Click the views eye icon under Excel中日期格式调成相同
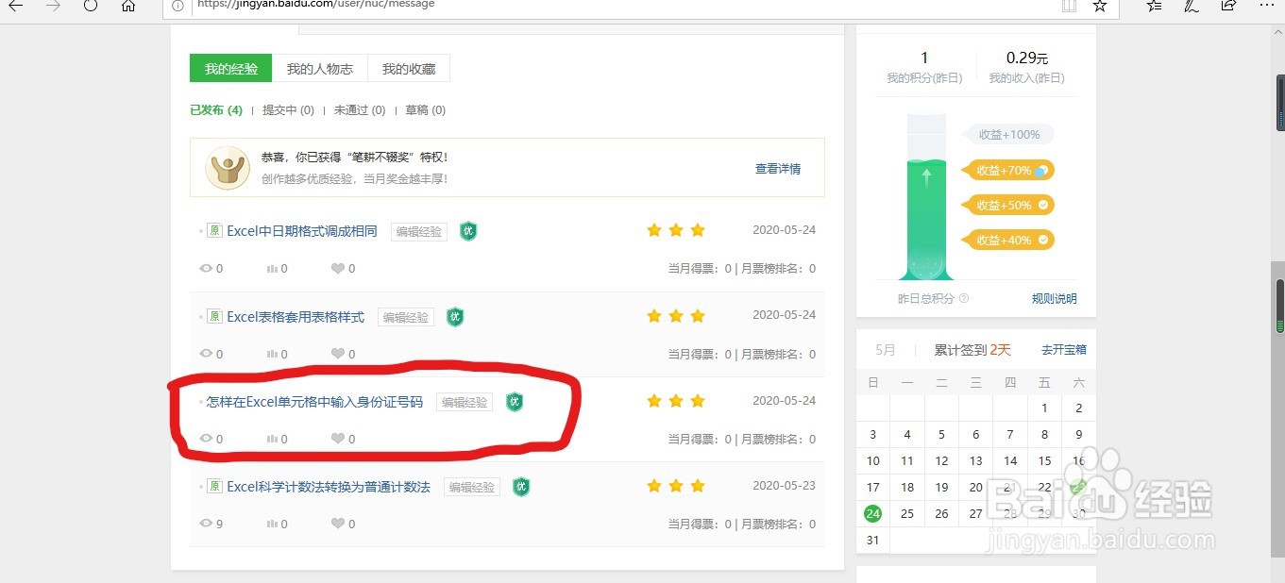1285x583 pixels. (206, 268)
